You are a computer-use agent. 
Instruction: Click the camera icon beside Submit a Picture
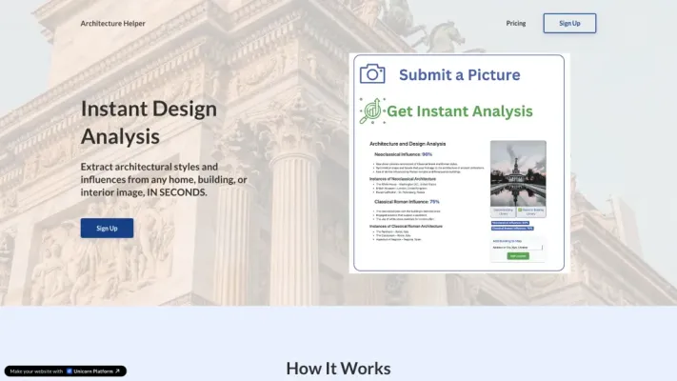click(372, 74)
